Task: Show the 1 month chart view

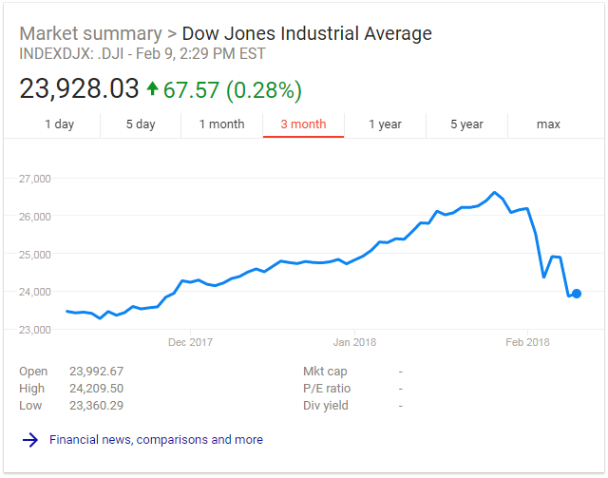Action: click(221, 124)
